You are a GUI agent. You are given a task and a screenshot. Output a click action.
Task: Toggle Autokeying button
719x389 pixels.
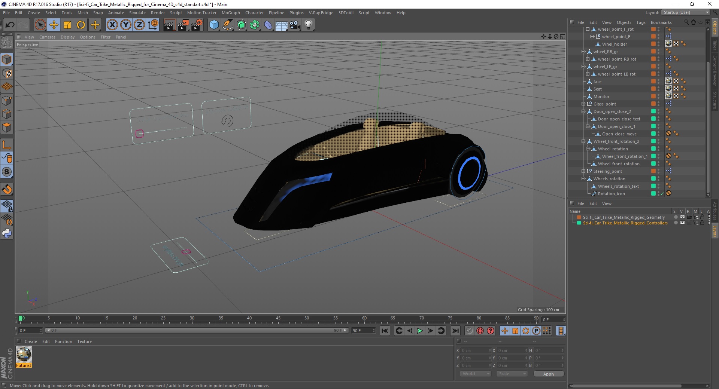(480, 331)
